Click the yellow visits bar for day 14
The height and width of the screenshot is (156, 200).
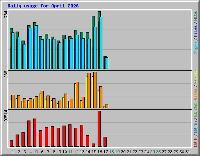point(87,92)
